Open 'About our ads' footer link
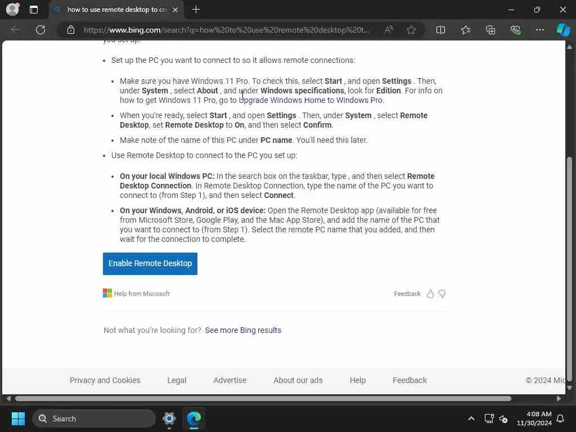The width and height of the screenshot is (576, 432). tap(298, 380)
